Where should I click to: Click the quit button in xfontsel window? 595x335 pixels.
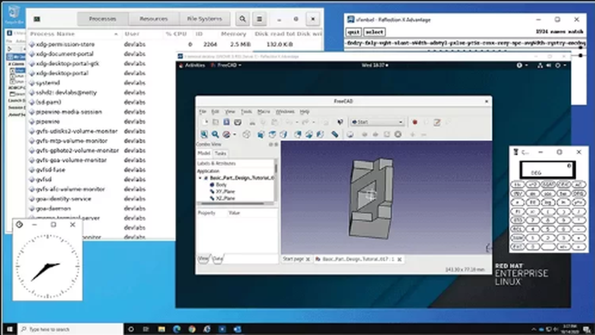coord(353,32)
